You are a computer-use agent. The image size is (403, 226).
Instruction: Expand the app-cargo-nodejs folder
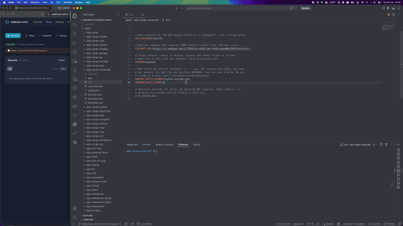(97, 107)
